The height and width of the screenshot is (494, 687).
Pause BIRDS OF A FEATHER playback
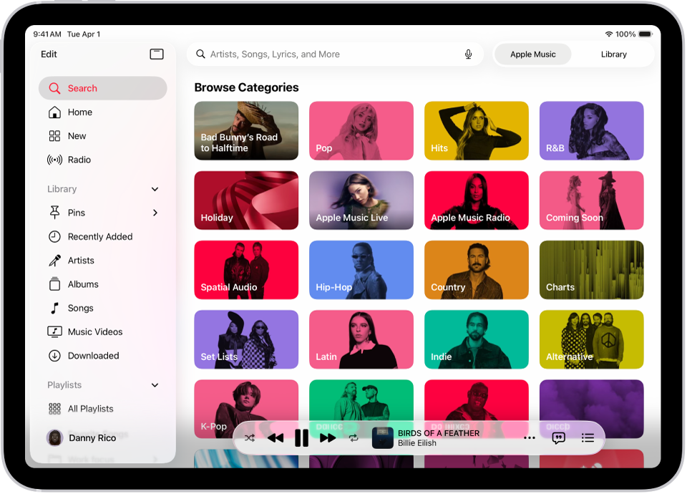coord(301,437)
